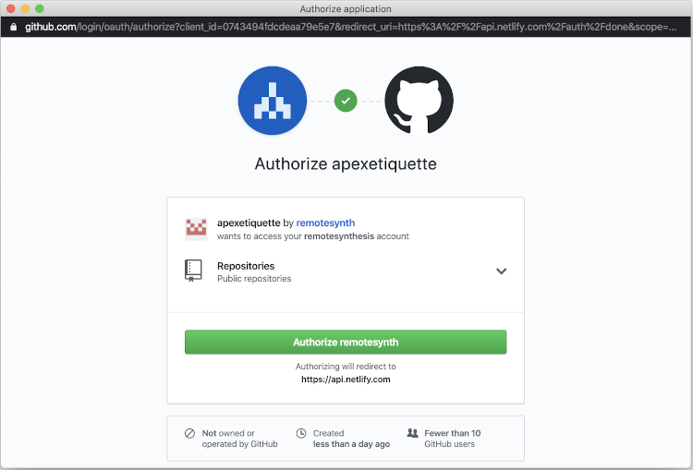This screenshot has width=693, height=470.
Task: Click the green checkmark connection badge
Action: (x=346, y=101)
